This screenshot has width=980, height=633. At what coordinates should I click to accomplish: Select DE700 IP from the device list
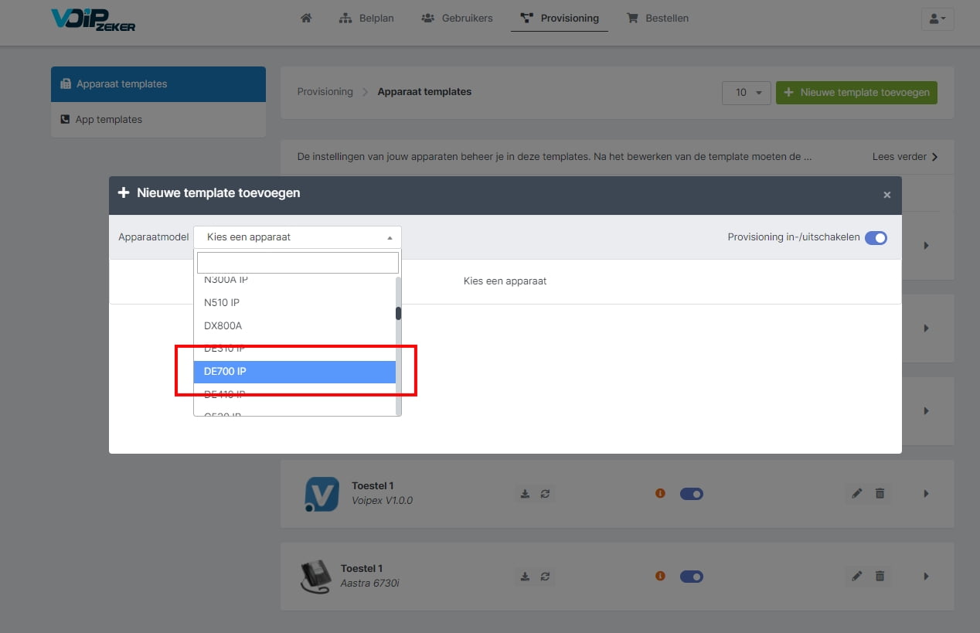coord(294,371)
